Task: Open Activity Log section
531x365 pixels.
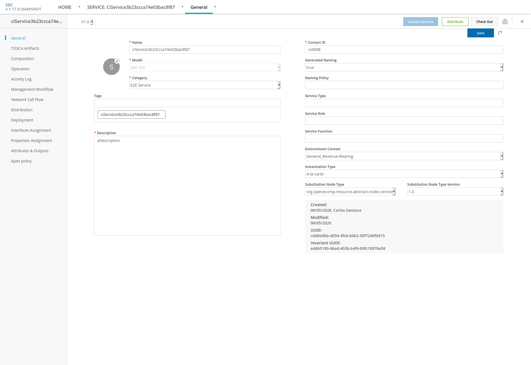Action: pyautogui.click(x=21, y=79)
